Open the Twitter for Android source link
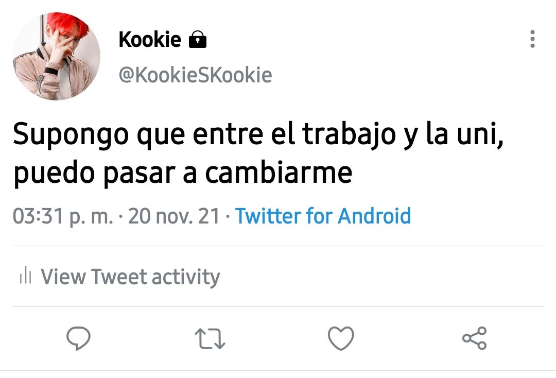This screenshot has height=378, width=556. [x=323, y=216]
